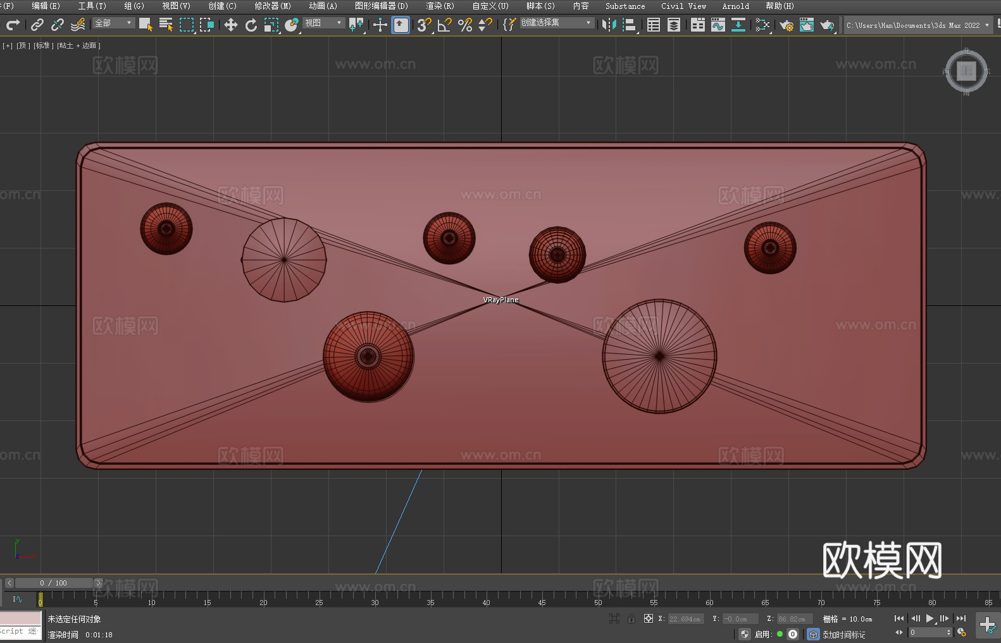Click the [粘土 + 边面] viewport label

pos(78,46)
